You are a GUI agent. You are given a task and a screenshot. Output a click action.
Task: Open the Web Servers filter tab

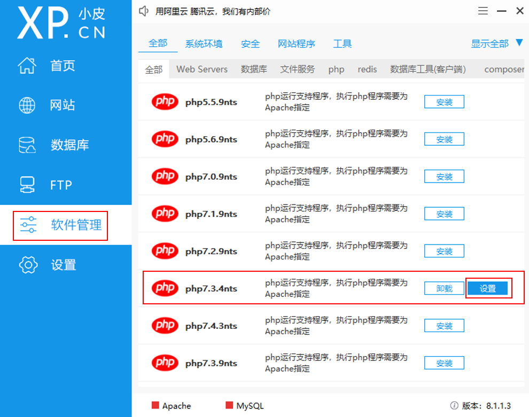pos(201,69)
